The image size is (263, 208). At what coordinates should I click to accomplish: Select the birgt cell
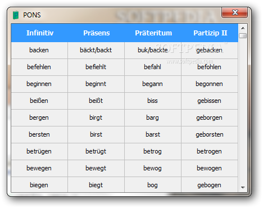(96, 117)
